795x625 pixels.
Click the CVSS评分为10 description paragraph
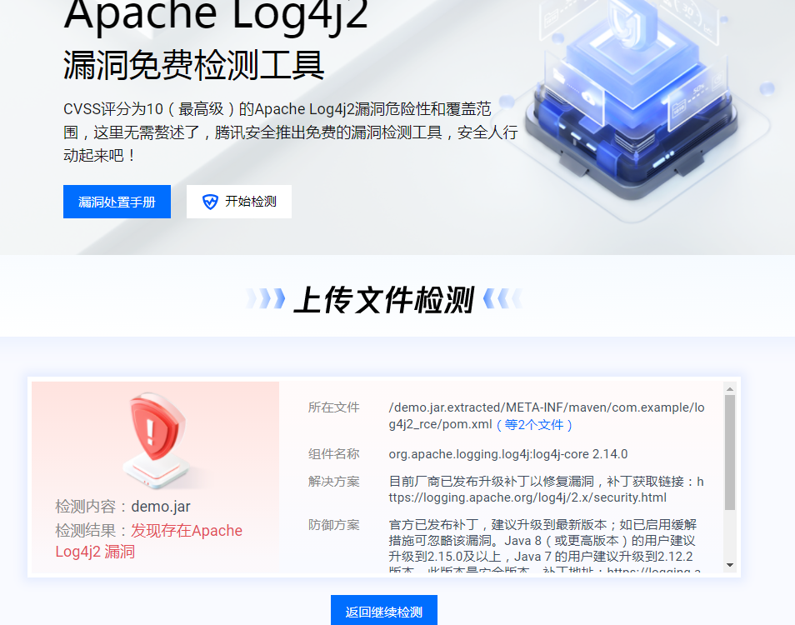tap(291, 132)
